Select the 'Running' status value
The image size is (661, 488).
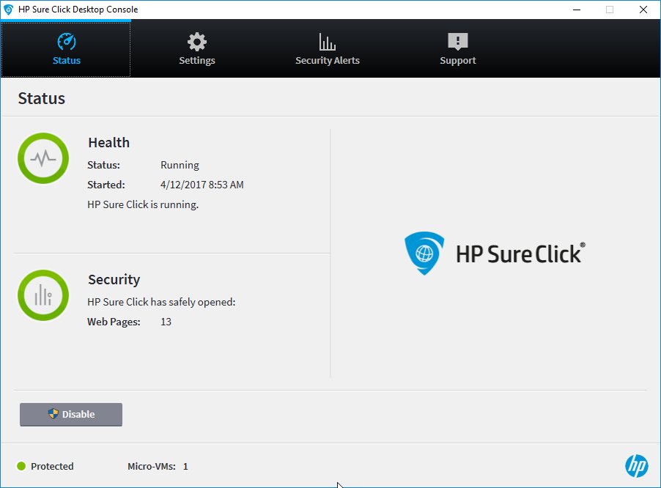pos(180,165)
